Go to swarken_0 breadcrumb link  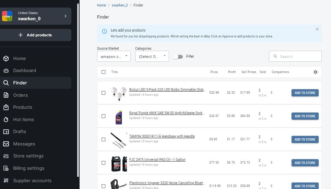pyautogui.click(x=120, y=5)
